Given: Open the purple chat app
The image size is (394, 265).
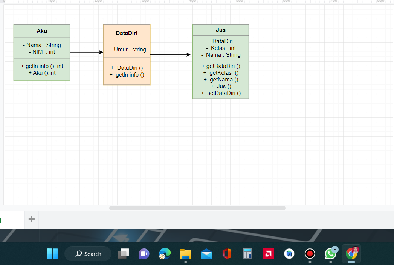Looking at the screenshot, I should [x=144, y=254].
